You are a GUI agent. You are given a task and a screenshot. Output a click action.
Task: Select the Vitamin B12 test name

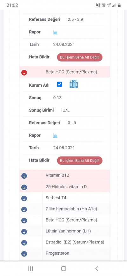57,175
